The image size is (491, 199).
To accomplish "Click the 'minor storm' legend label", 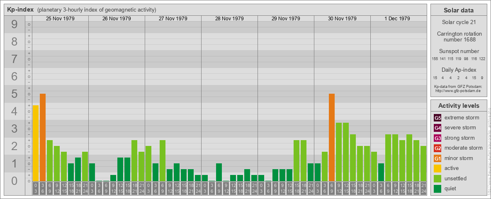I will pyautogui.click(x=459, y=158).
